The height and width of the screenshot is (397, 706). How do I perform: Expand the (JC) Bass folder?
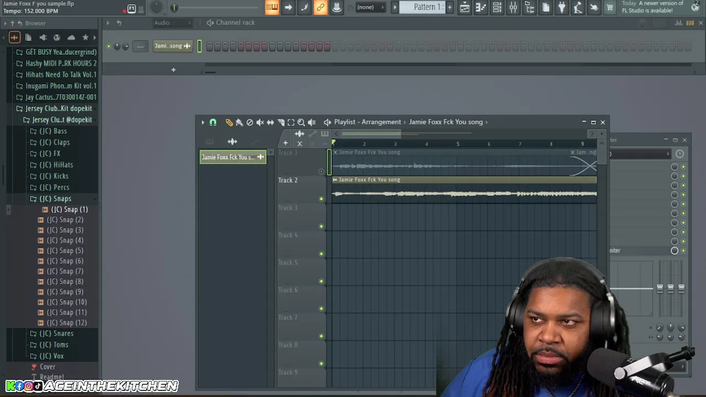pos(53,131)
